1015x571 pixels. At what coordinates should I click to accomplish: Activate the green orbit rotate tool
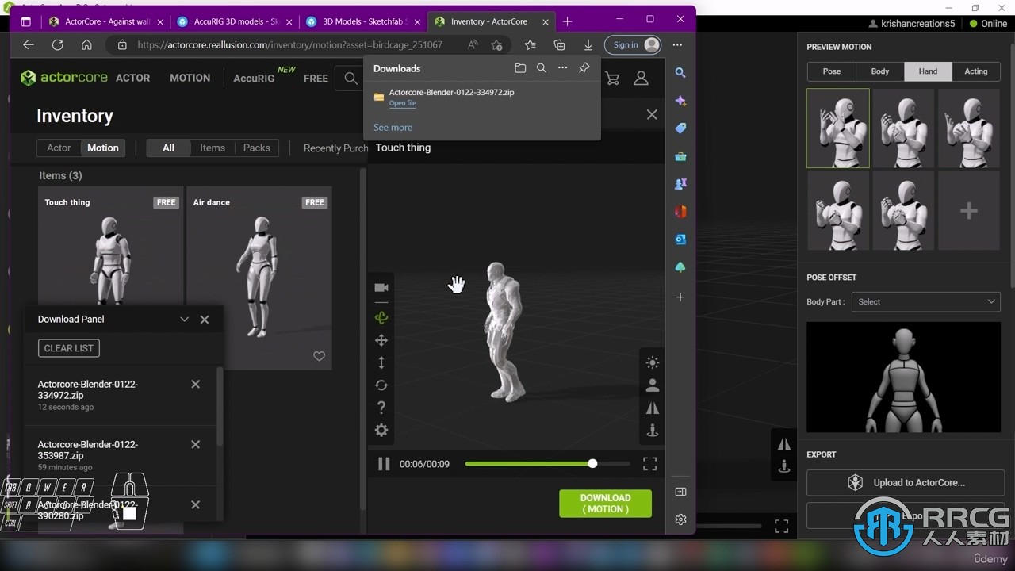[x=381, y=318]
